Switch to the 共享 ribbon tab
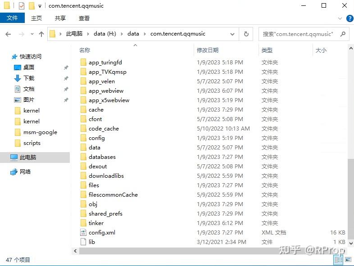Viewport: 354px width, 266px height. [60, 18]
